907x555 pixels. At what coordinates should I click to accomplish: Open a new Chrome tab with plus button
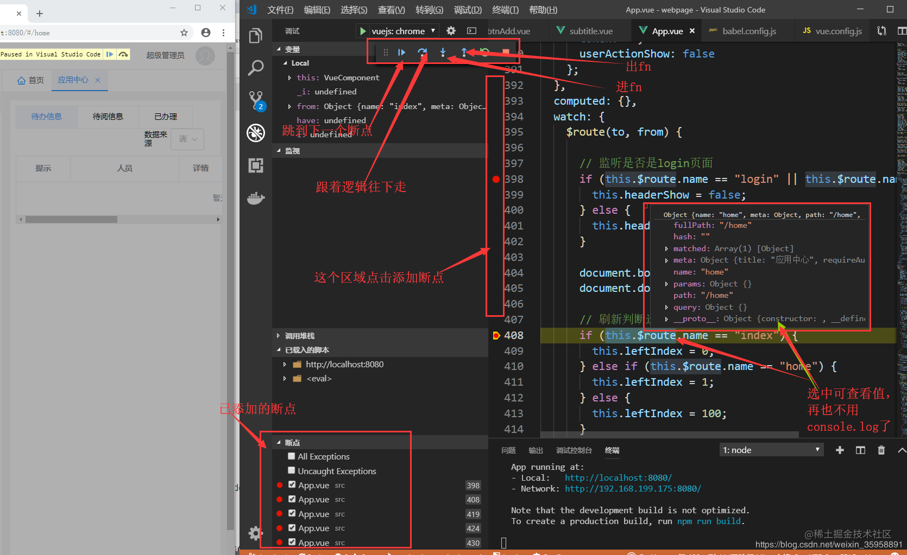tap(39, 14)
